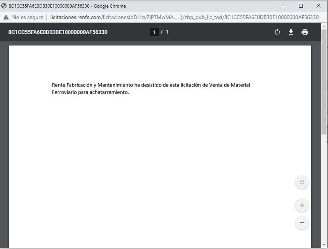Click the total page count '1' after the slash
The image size is (328, 249).
click(167, 32)
